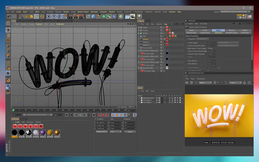The image size is (259, 162).
Task: Click Render to Picture Viewer icon
Action: tap(76, 16)
